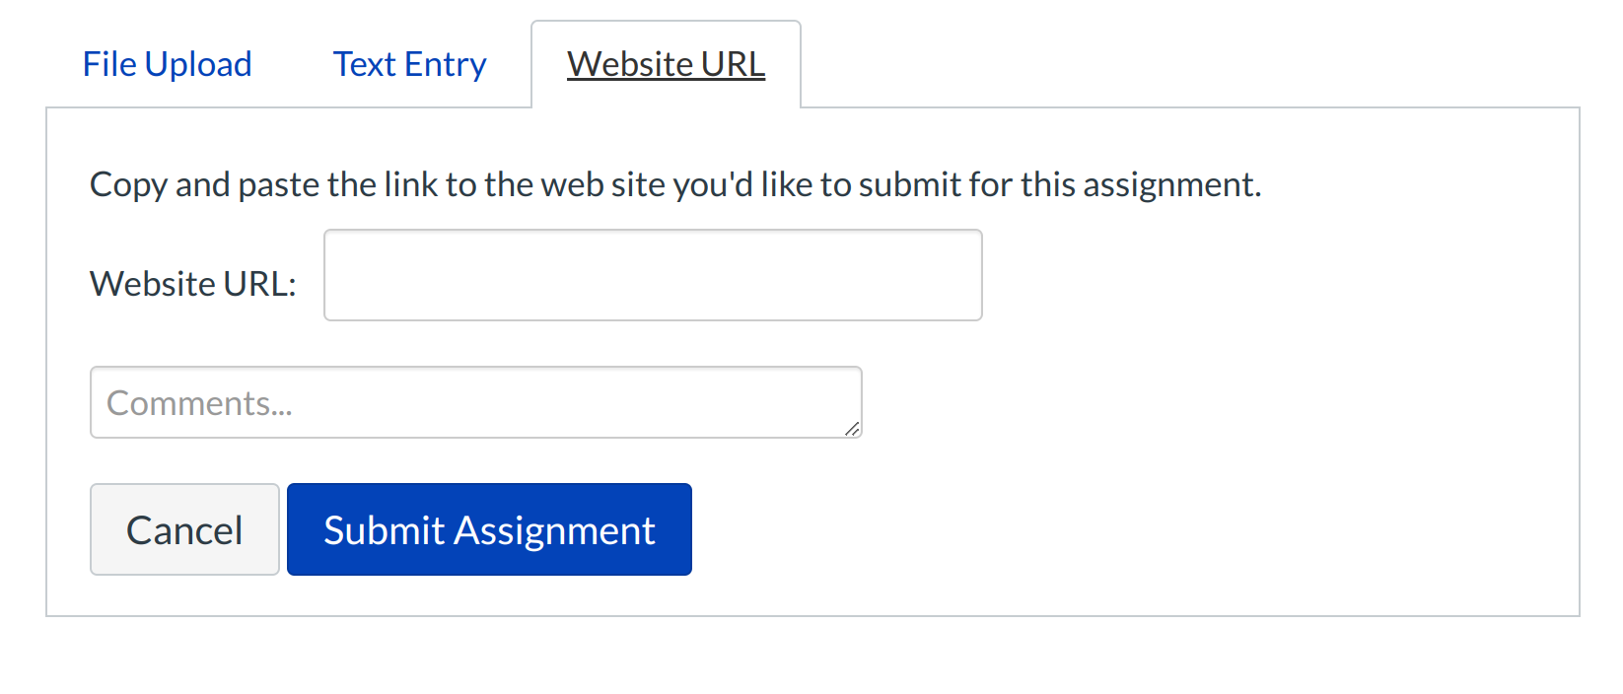
Task: Click the Submit Assignment button
Action: point(489,529)
